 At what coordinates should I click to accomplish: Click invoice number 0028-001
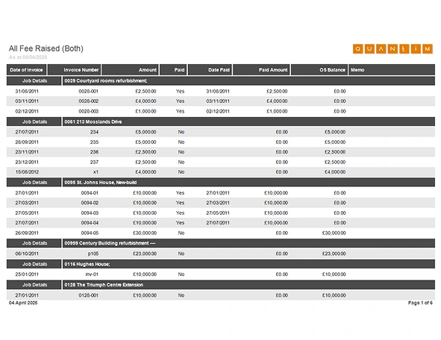(x=89, y=91)
